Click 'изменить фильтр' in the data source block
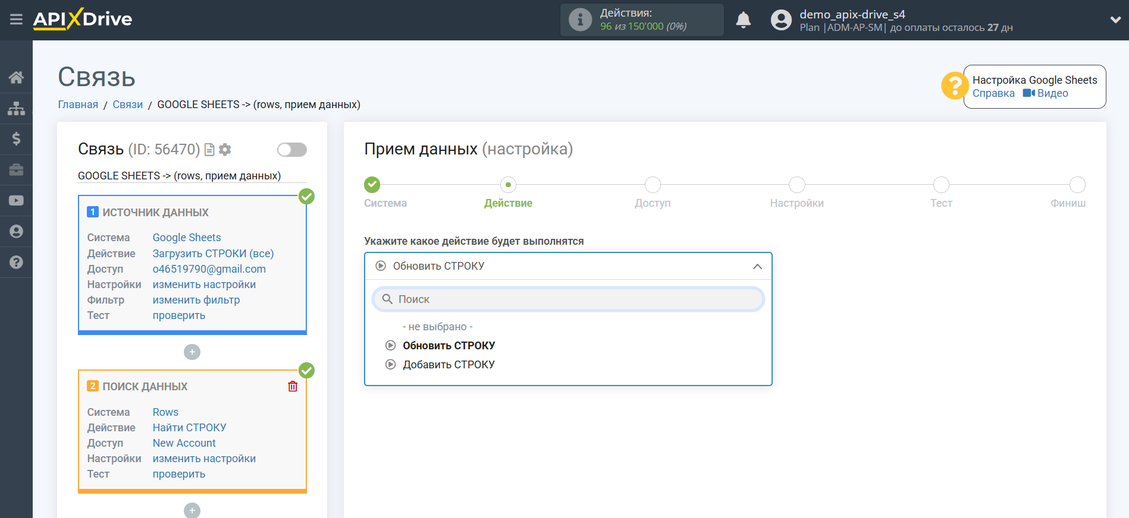The height and width of the screenshot is (518, 1129). click(196, 300)
